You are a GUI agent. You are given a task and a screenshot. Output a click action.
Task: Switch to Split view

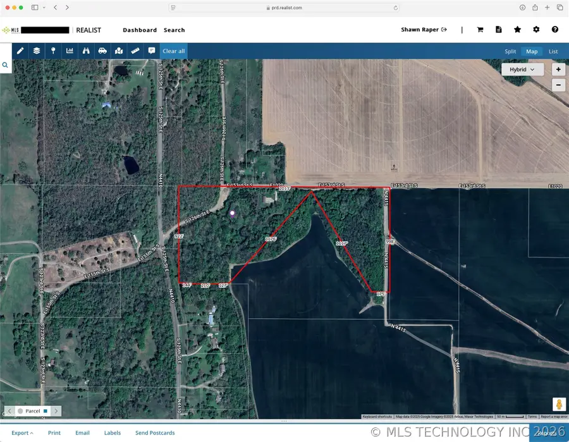coord(510,51)
